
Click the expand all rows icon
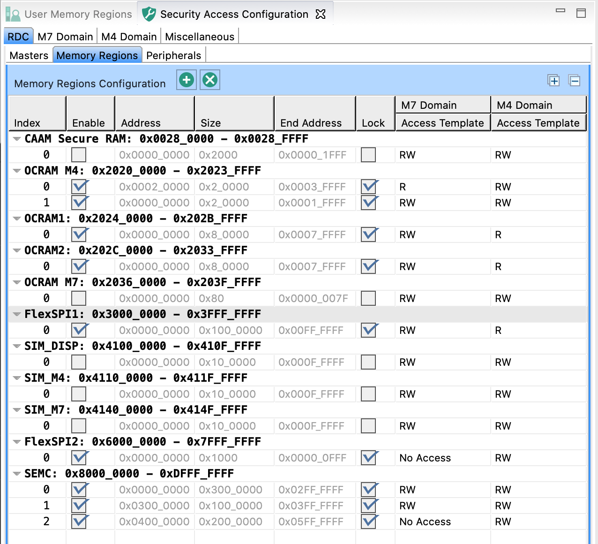pyautogui.click(x=553, y=81)
